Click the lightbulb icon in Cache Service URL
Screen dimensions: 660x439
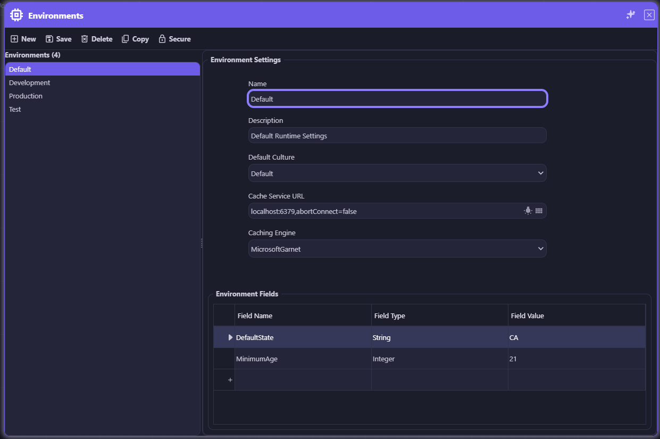pos(528,211)
